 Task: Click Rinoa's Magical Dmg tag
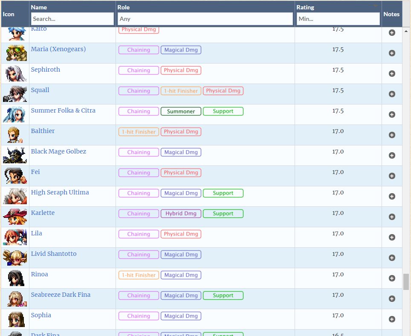(x=181, y=275)
